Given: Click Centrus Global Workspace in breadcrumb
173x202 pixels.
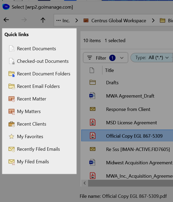Looking at the screenshot, I should coord(119,20).
